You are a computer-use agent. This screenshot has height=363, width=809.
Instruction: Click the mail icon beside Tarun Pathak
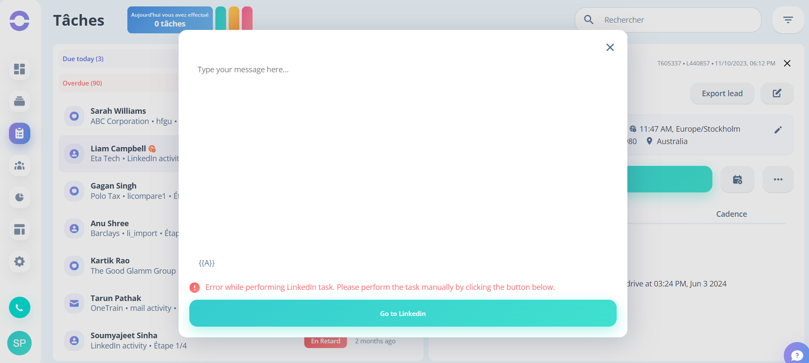pos(74,303)
